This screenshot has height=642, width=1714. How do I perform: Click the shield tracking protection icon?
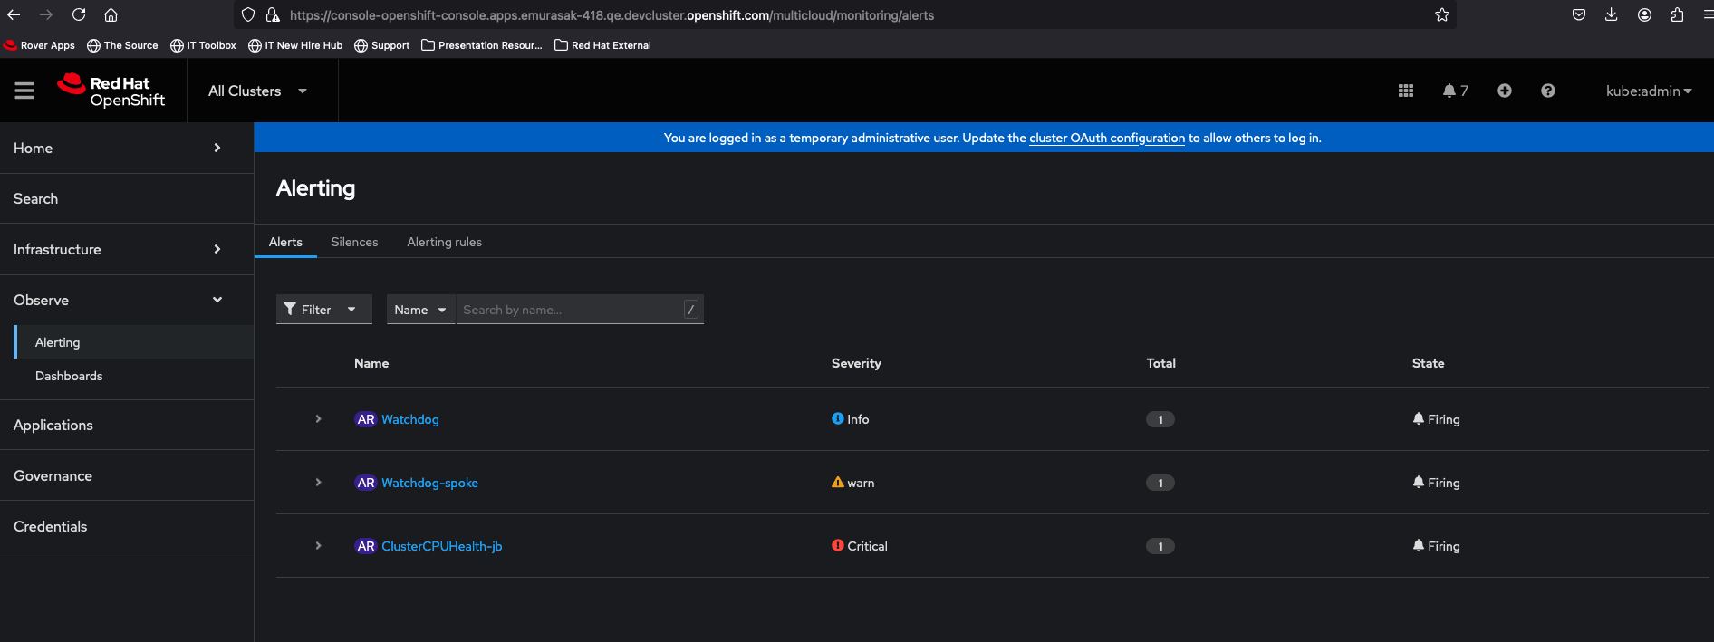(x=248, y=14)
